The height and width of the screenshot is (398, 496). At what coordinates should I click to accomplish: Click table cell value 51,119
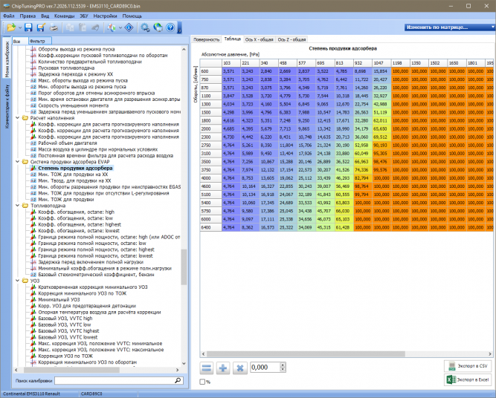pos(381,112)
